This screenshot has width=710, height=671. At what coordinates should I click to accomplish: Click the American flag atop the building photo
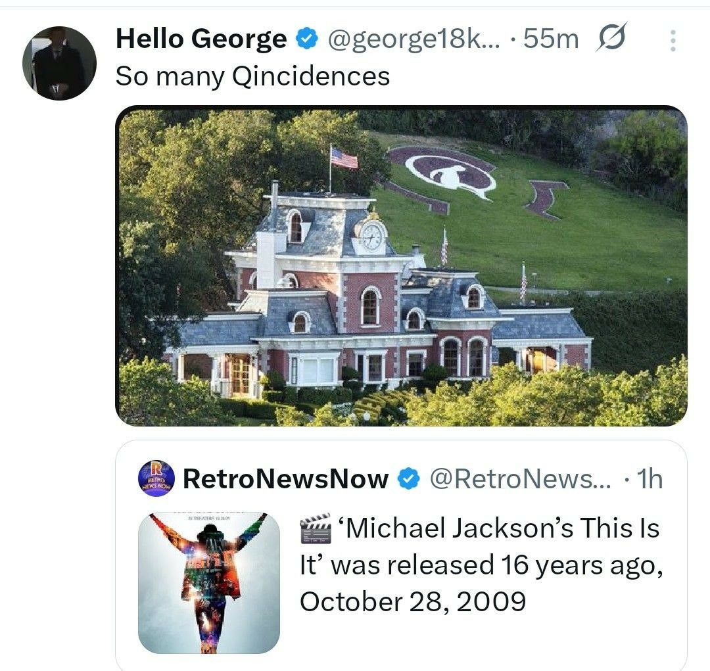344,158
